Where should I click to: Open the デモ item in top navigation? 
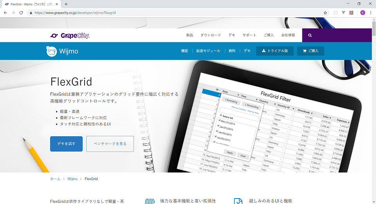pos(231,35)
